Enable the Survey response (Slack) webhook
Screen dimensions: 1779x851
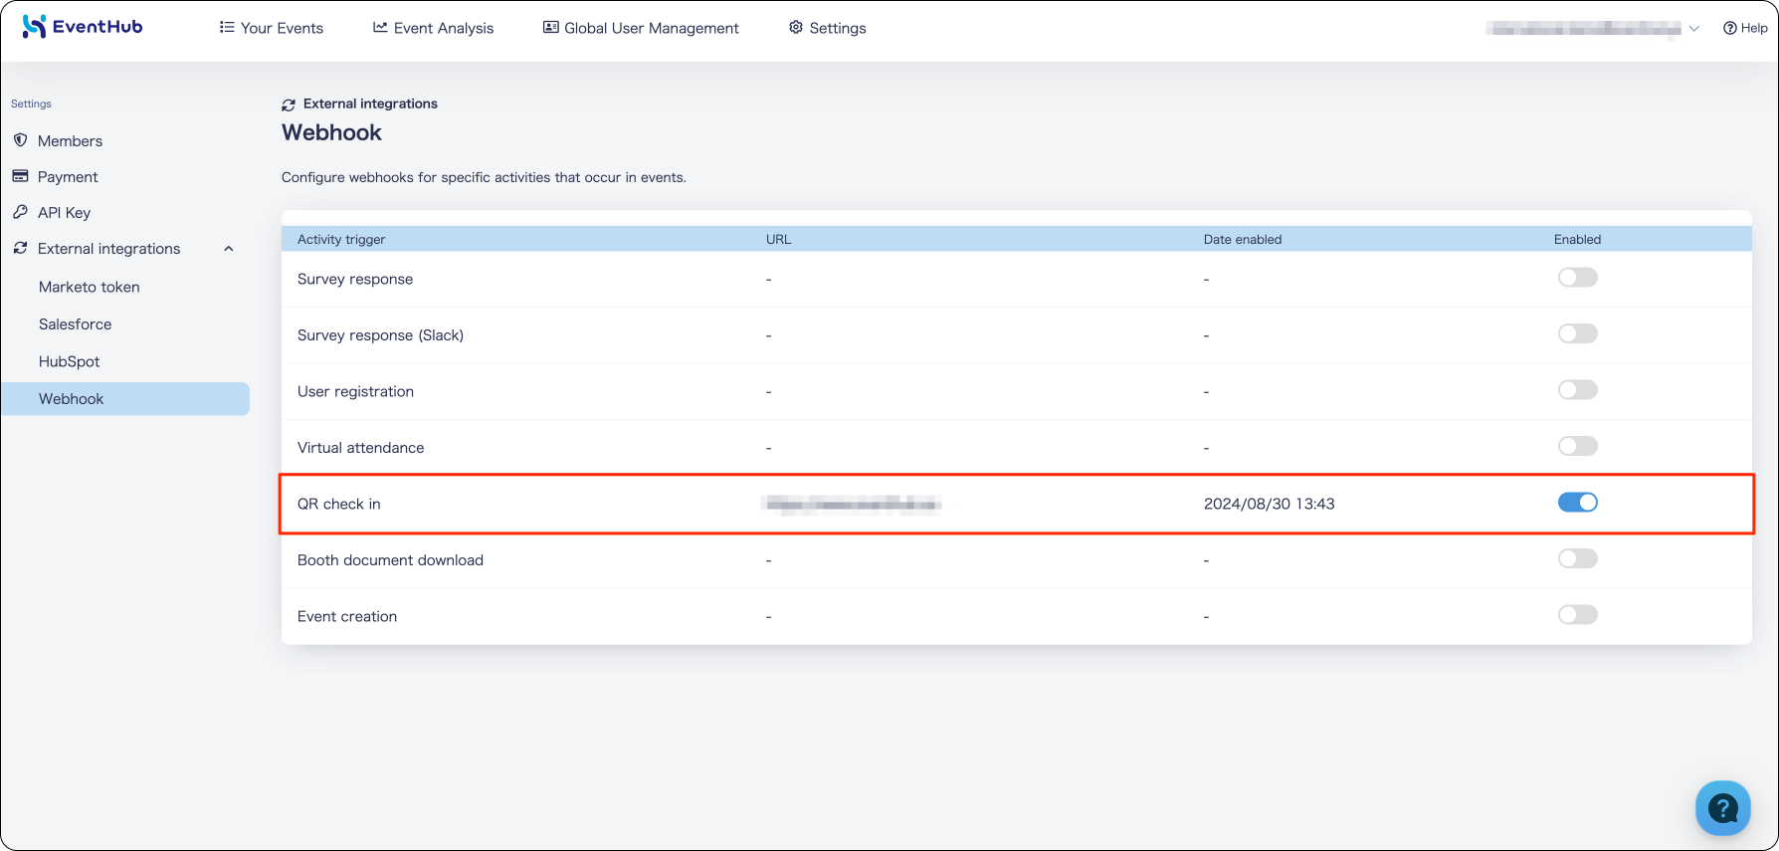tap(1577, 333)
